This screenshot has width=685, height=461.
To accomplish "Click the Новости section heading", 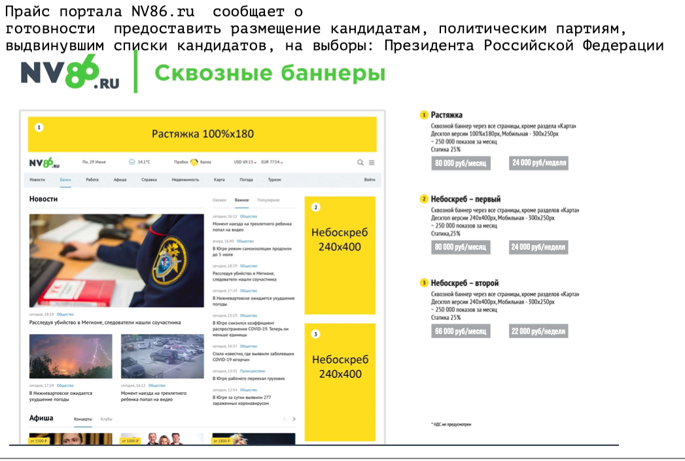I will coord(43,199).
